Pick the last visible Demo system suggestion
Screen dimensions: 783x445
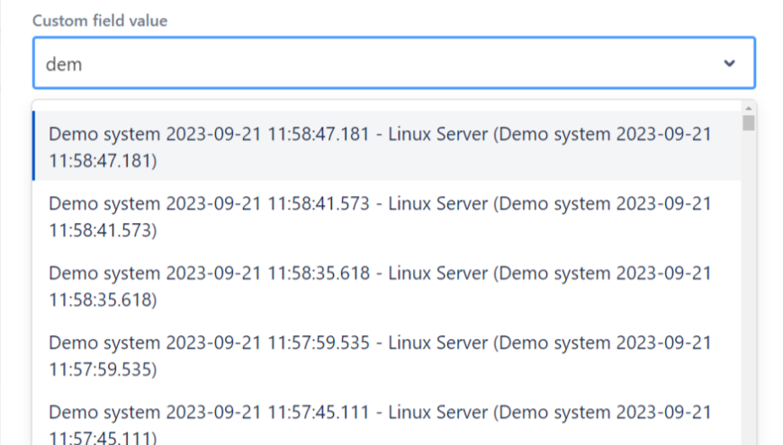[379, 423]
